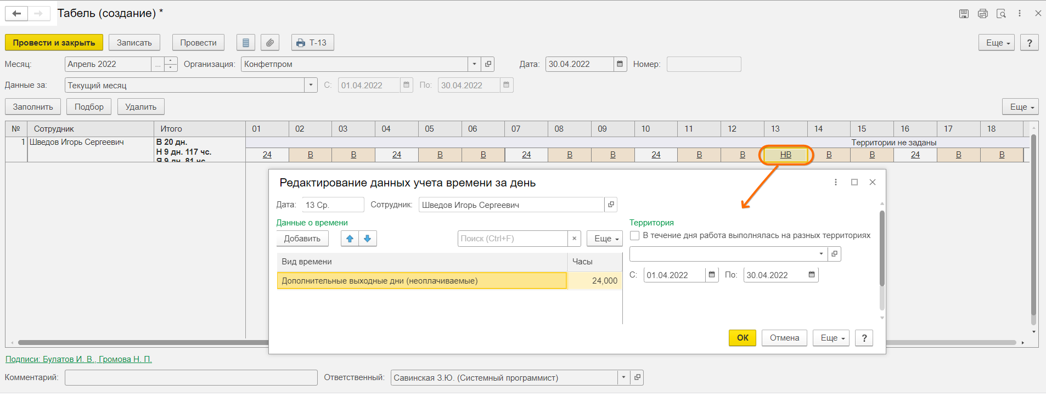Viewport: 1046px width, 396px height.
Task: Confirm the dialog with ОК
Action: click(x=743, y=338)
